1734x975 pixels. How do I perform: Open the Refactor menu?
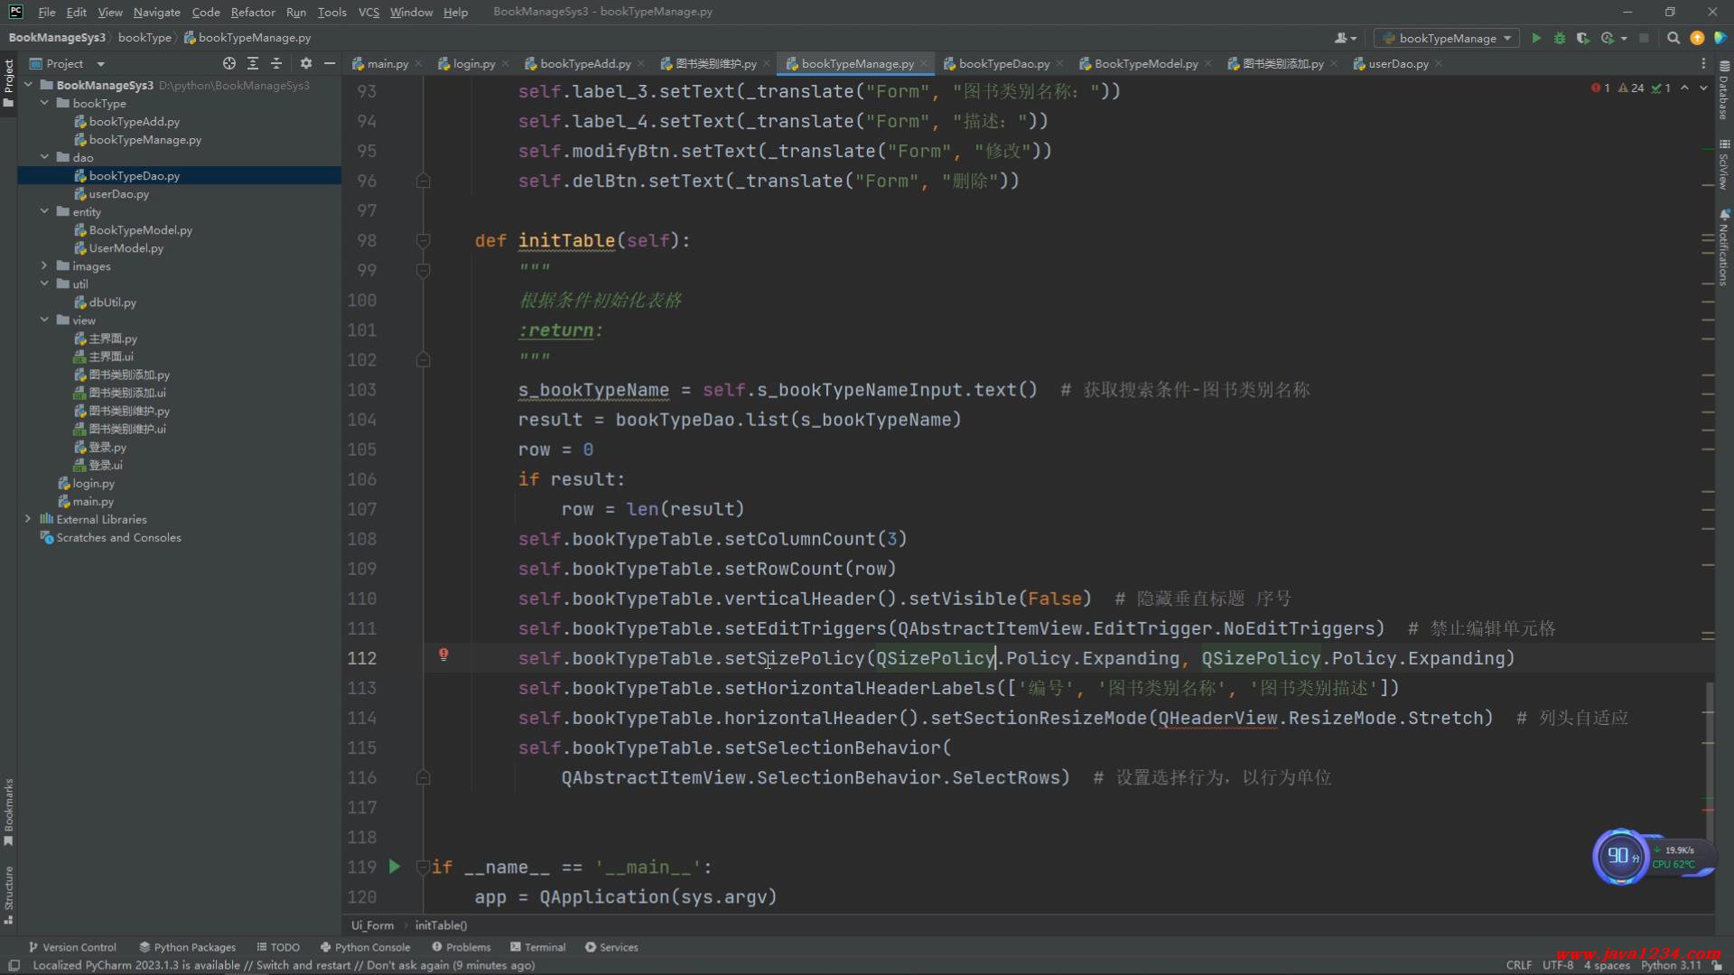point(252,12)
